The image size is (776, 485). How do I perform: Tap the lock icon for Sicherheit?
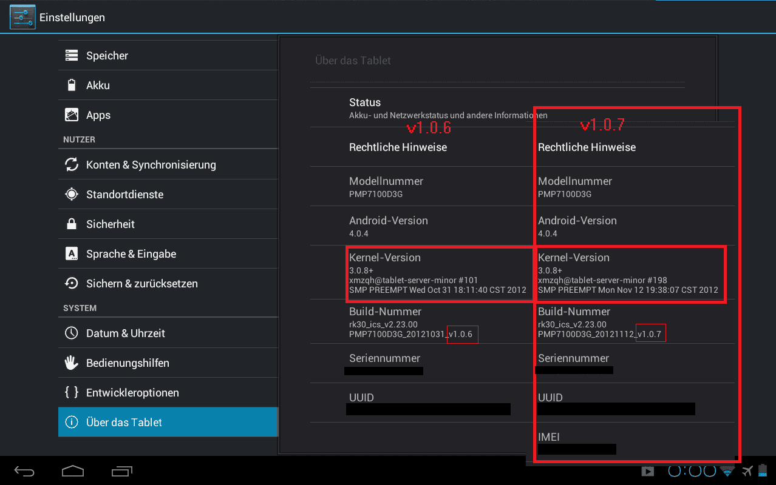click(x=72, y=224)
